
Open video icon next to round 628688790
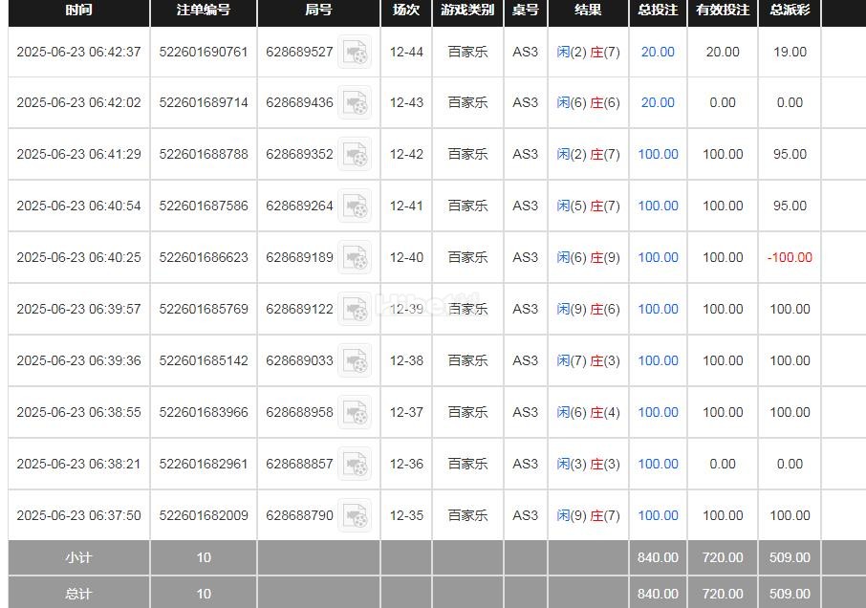pos(355,516)
